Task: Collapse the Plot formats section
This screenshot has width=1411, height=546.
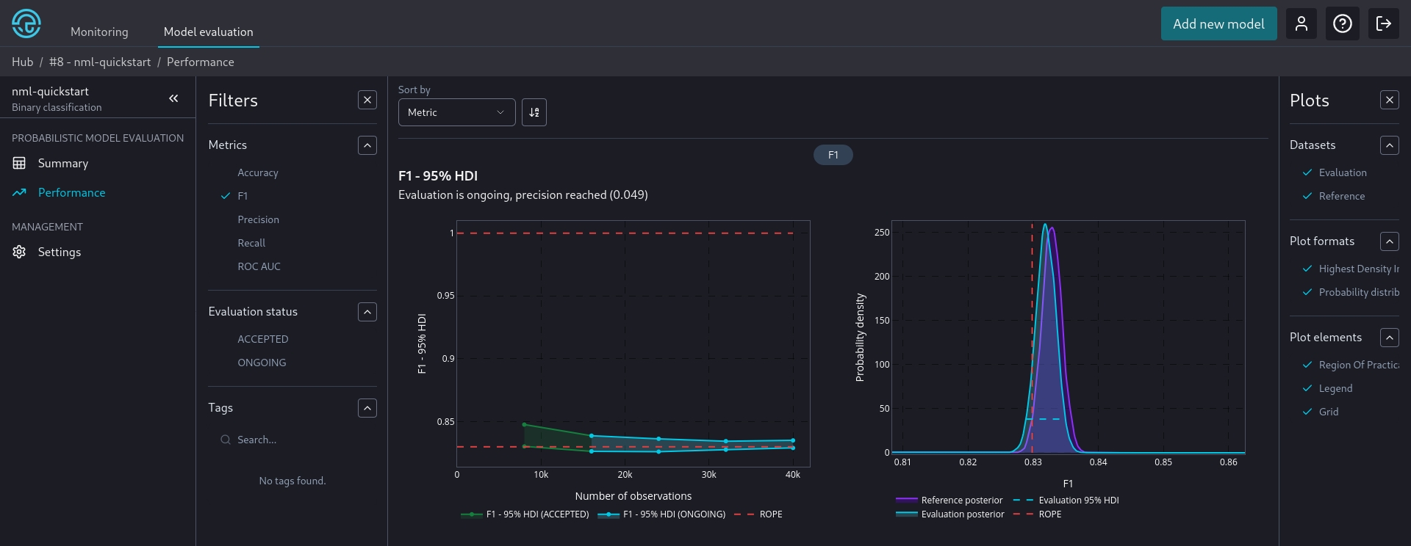Action: click(x=1389, y=241)
